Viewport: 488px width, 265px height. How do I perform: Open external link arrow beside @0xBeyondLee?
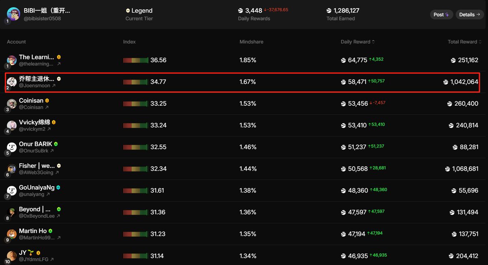pyautogui.click(x=59, y=216)
